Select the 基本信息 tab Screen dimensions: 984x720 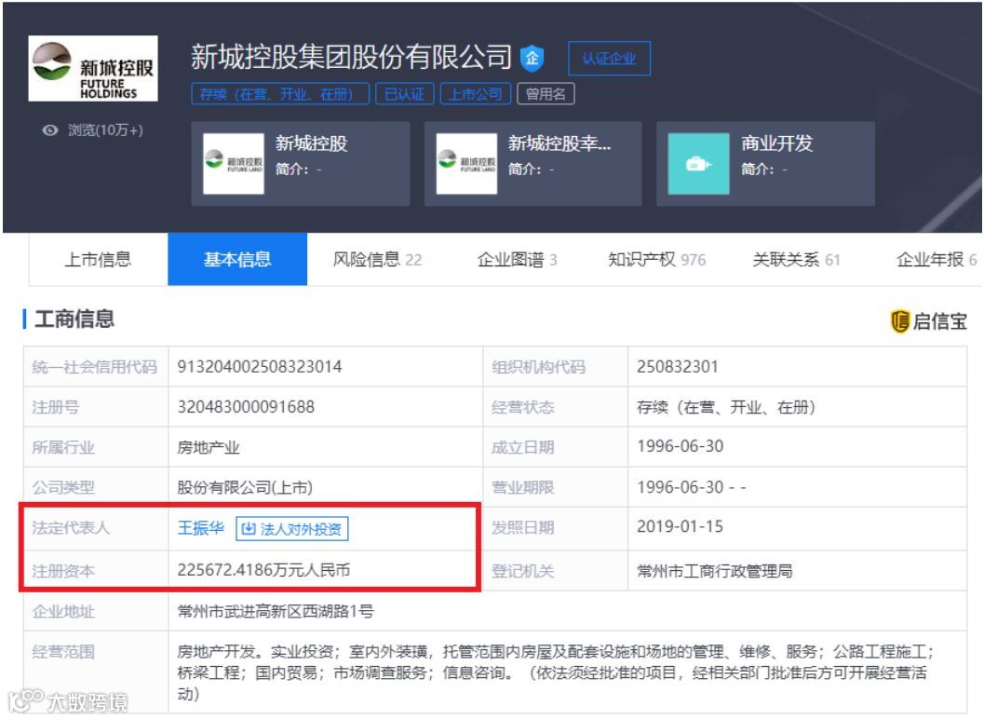[237, 259]
